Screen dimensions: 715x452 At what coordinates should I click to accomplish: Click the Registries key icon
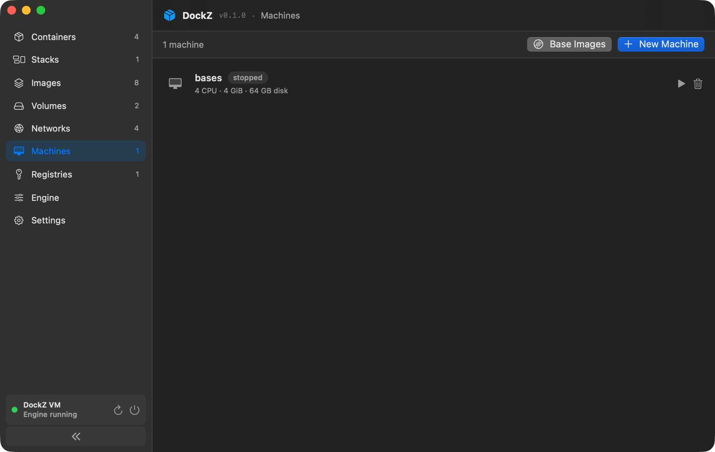(19, 174)
